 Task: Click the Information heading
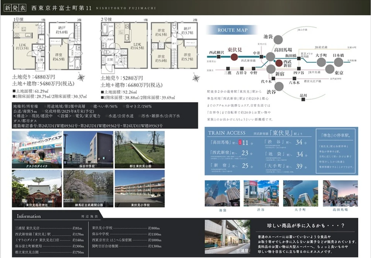[28, 216]
